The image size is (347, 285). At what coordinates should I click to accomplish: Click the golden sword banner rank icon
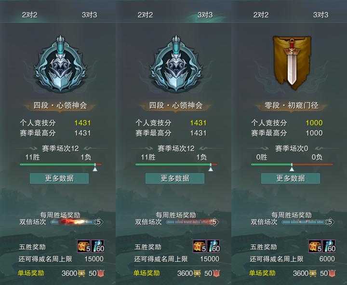(x=292, y=62)
